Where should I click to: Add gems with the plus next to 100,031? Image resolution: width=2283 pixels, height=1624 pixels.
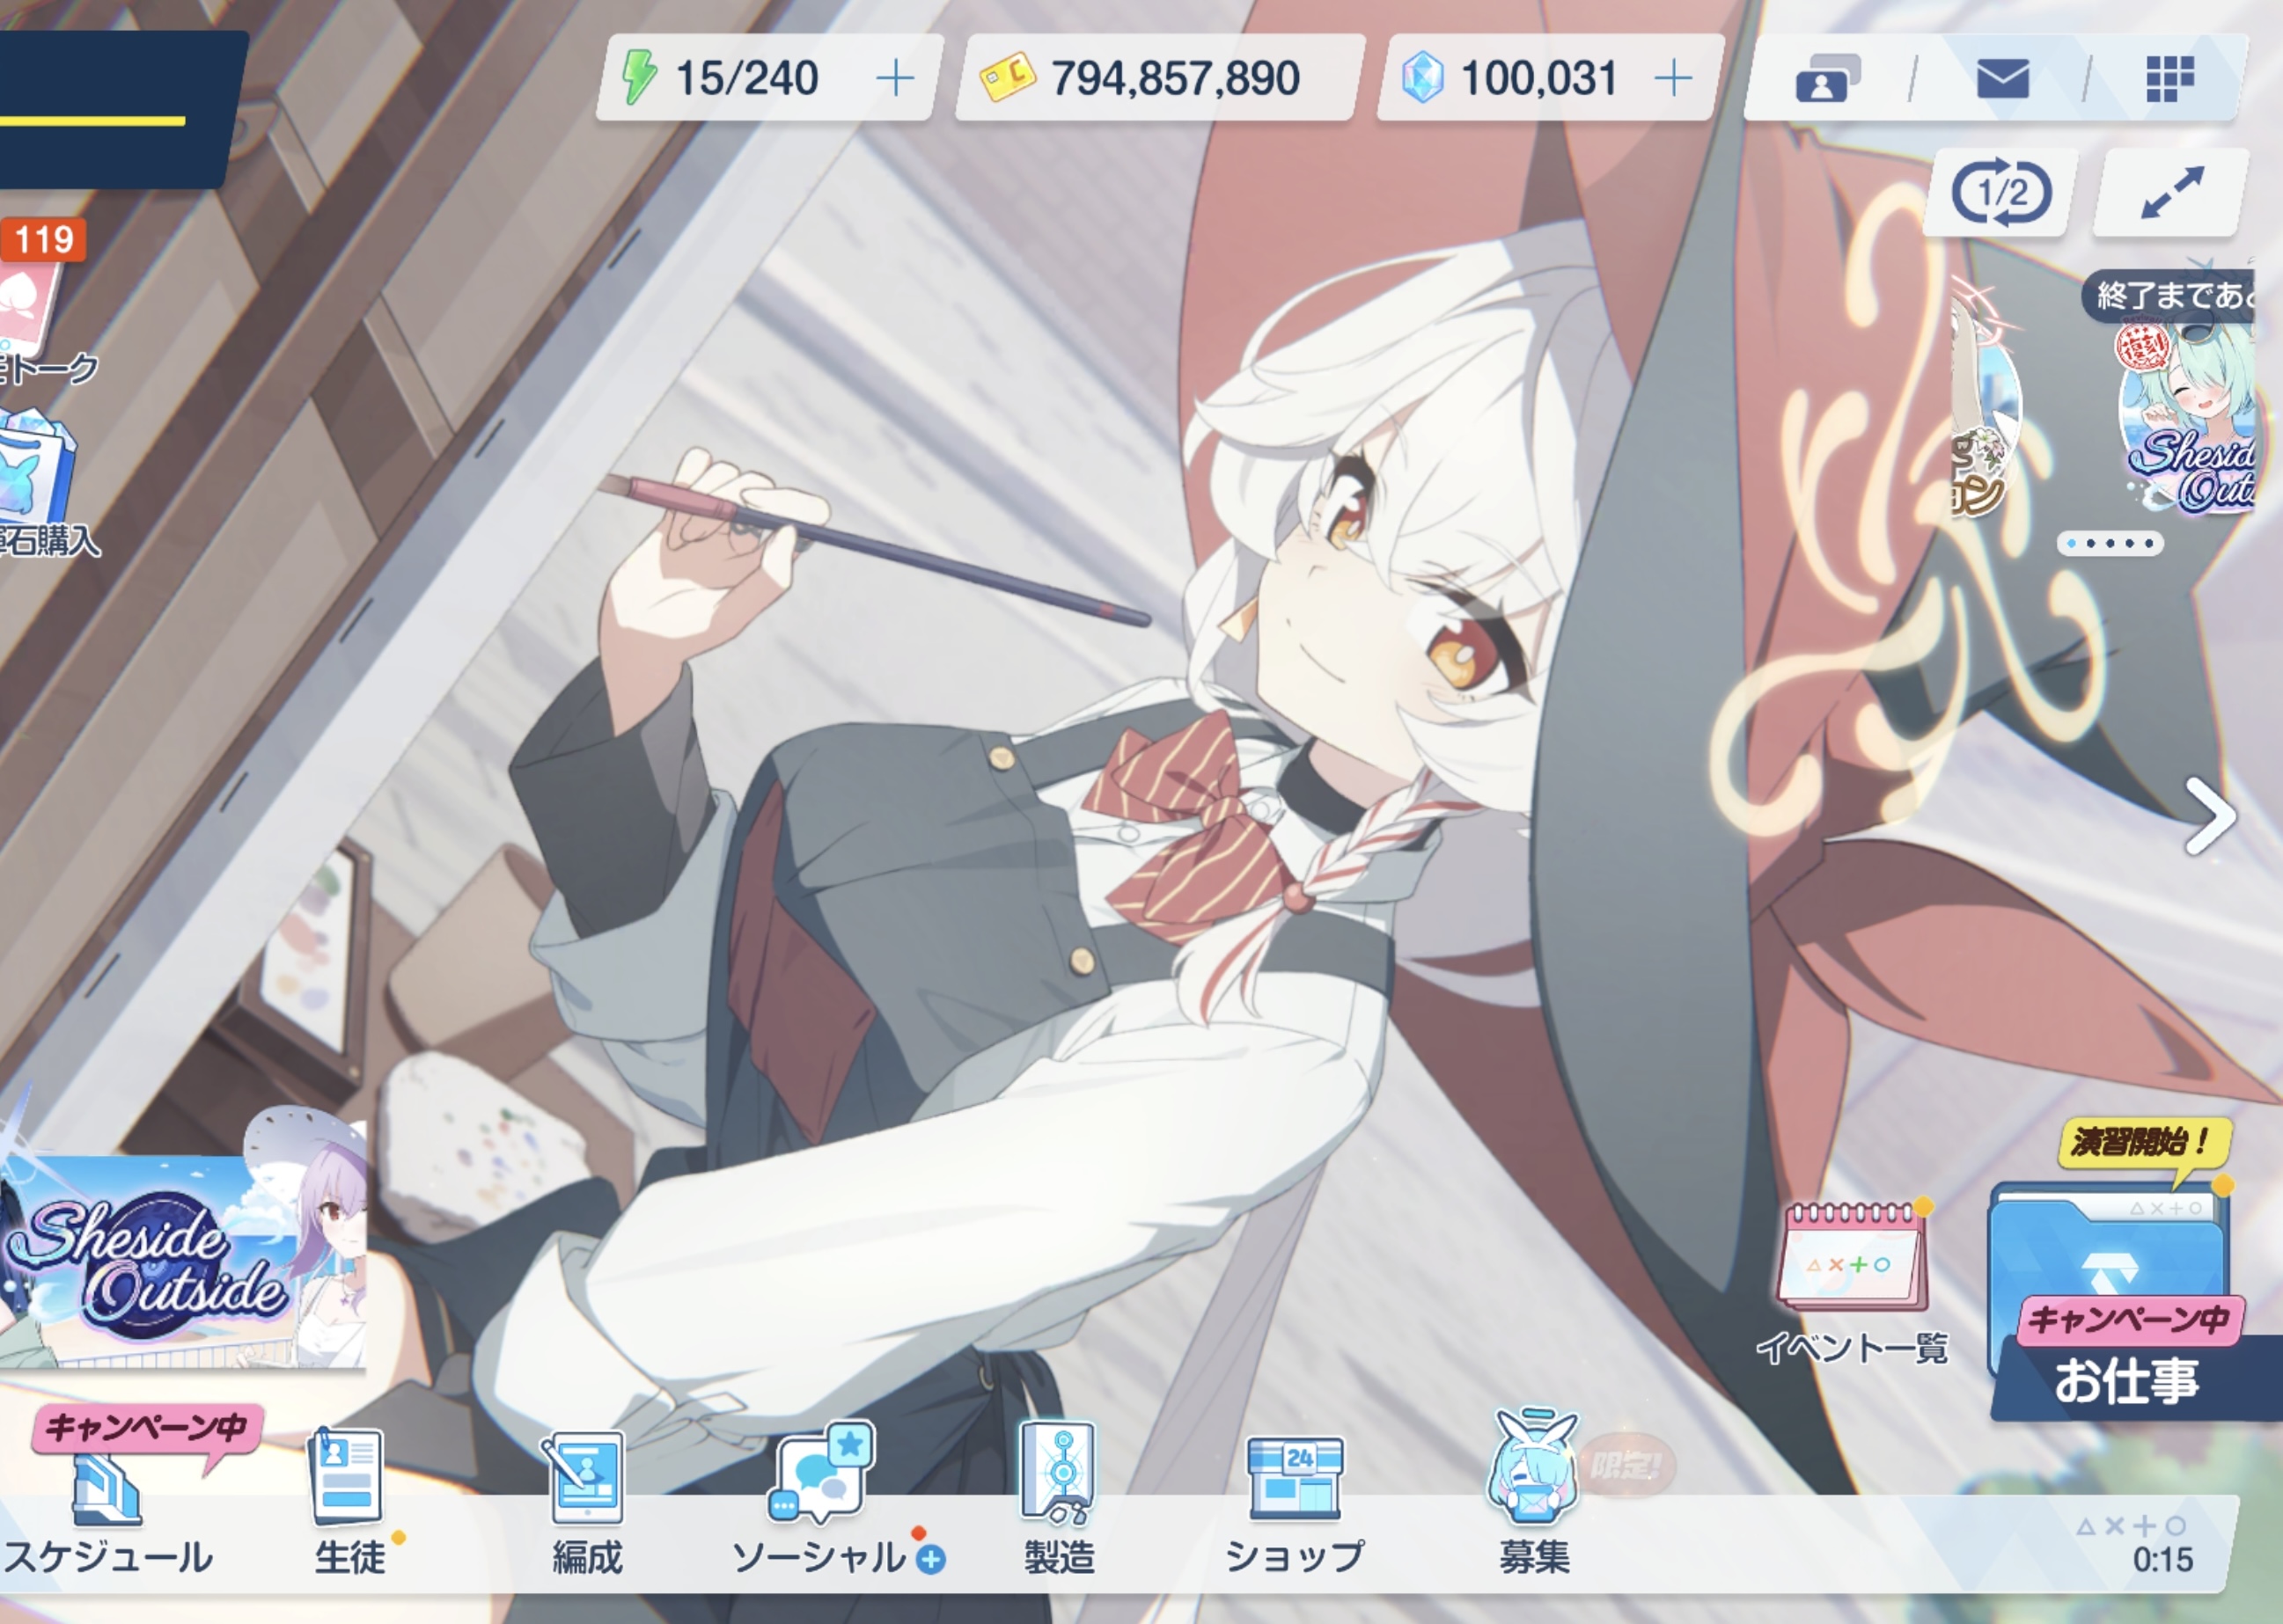tap(1673, 79)
